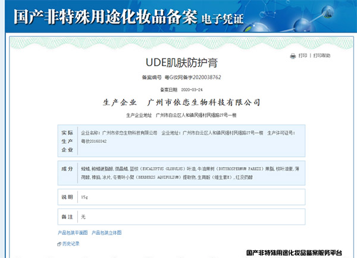
Task: Click the 备注 row label
Action: pyautogui.click(x=67, y=217)
